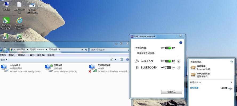The width and height of the screenshot is (237, 106).
Task: Click the VAIO Smart Network title bar icon
Action: click(x=132, y=36)
